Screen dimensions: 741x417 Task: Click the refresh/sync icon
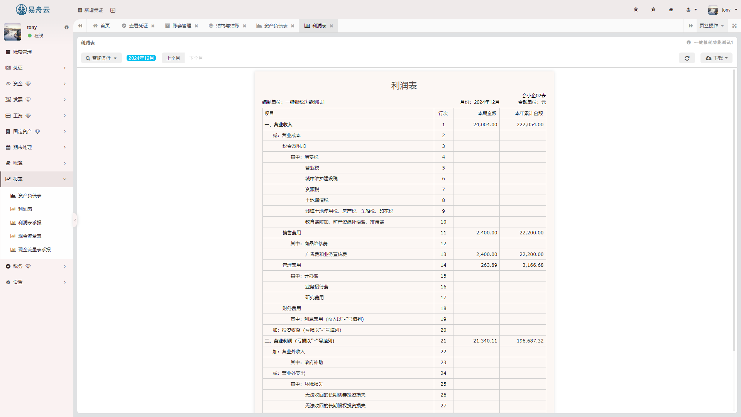[x=687, y=58]
